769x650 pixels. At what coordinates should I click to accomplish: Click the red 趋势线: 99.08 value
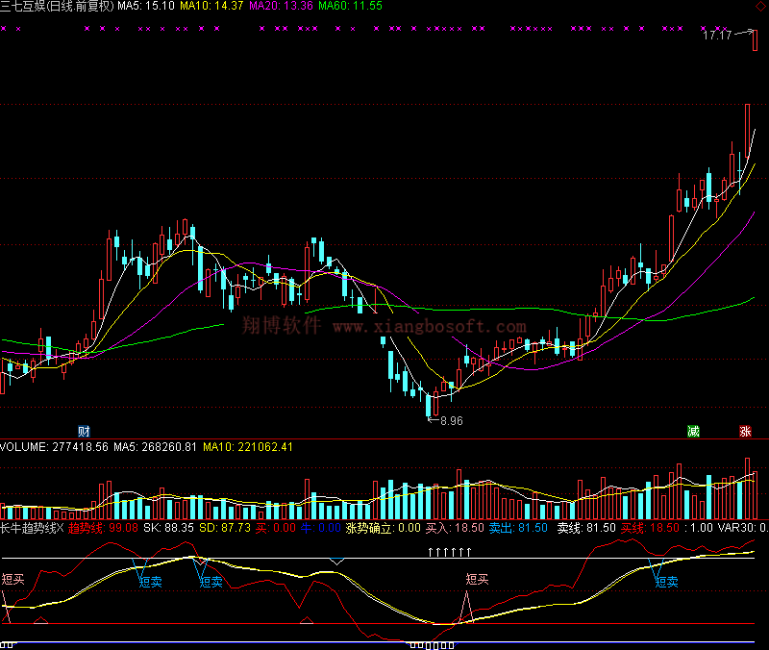[103, 528]
